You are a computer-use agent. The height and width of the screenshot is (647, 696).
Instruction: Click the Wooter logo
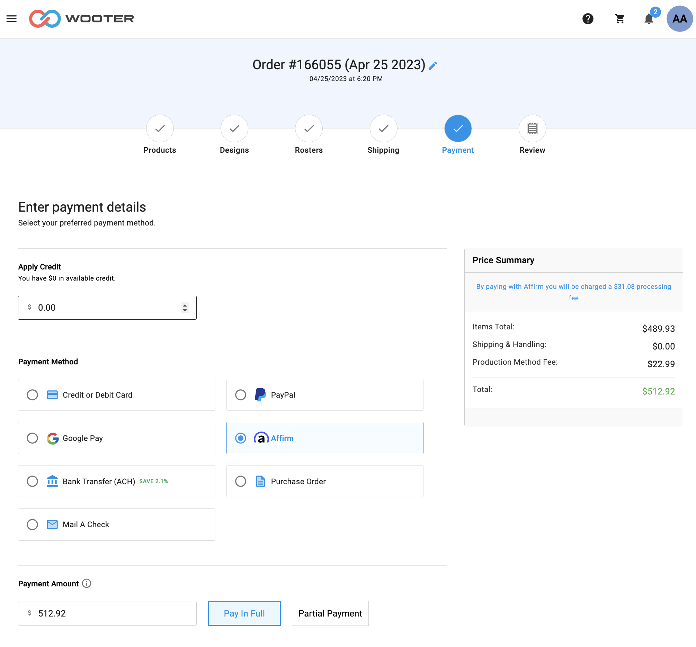[81, 19]
